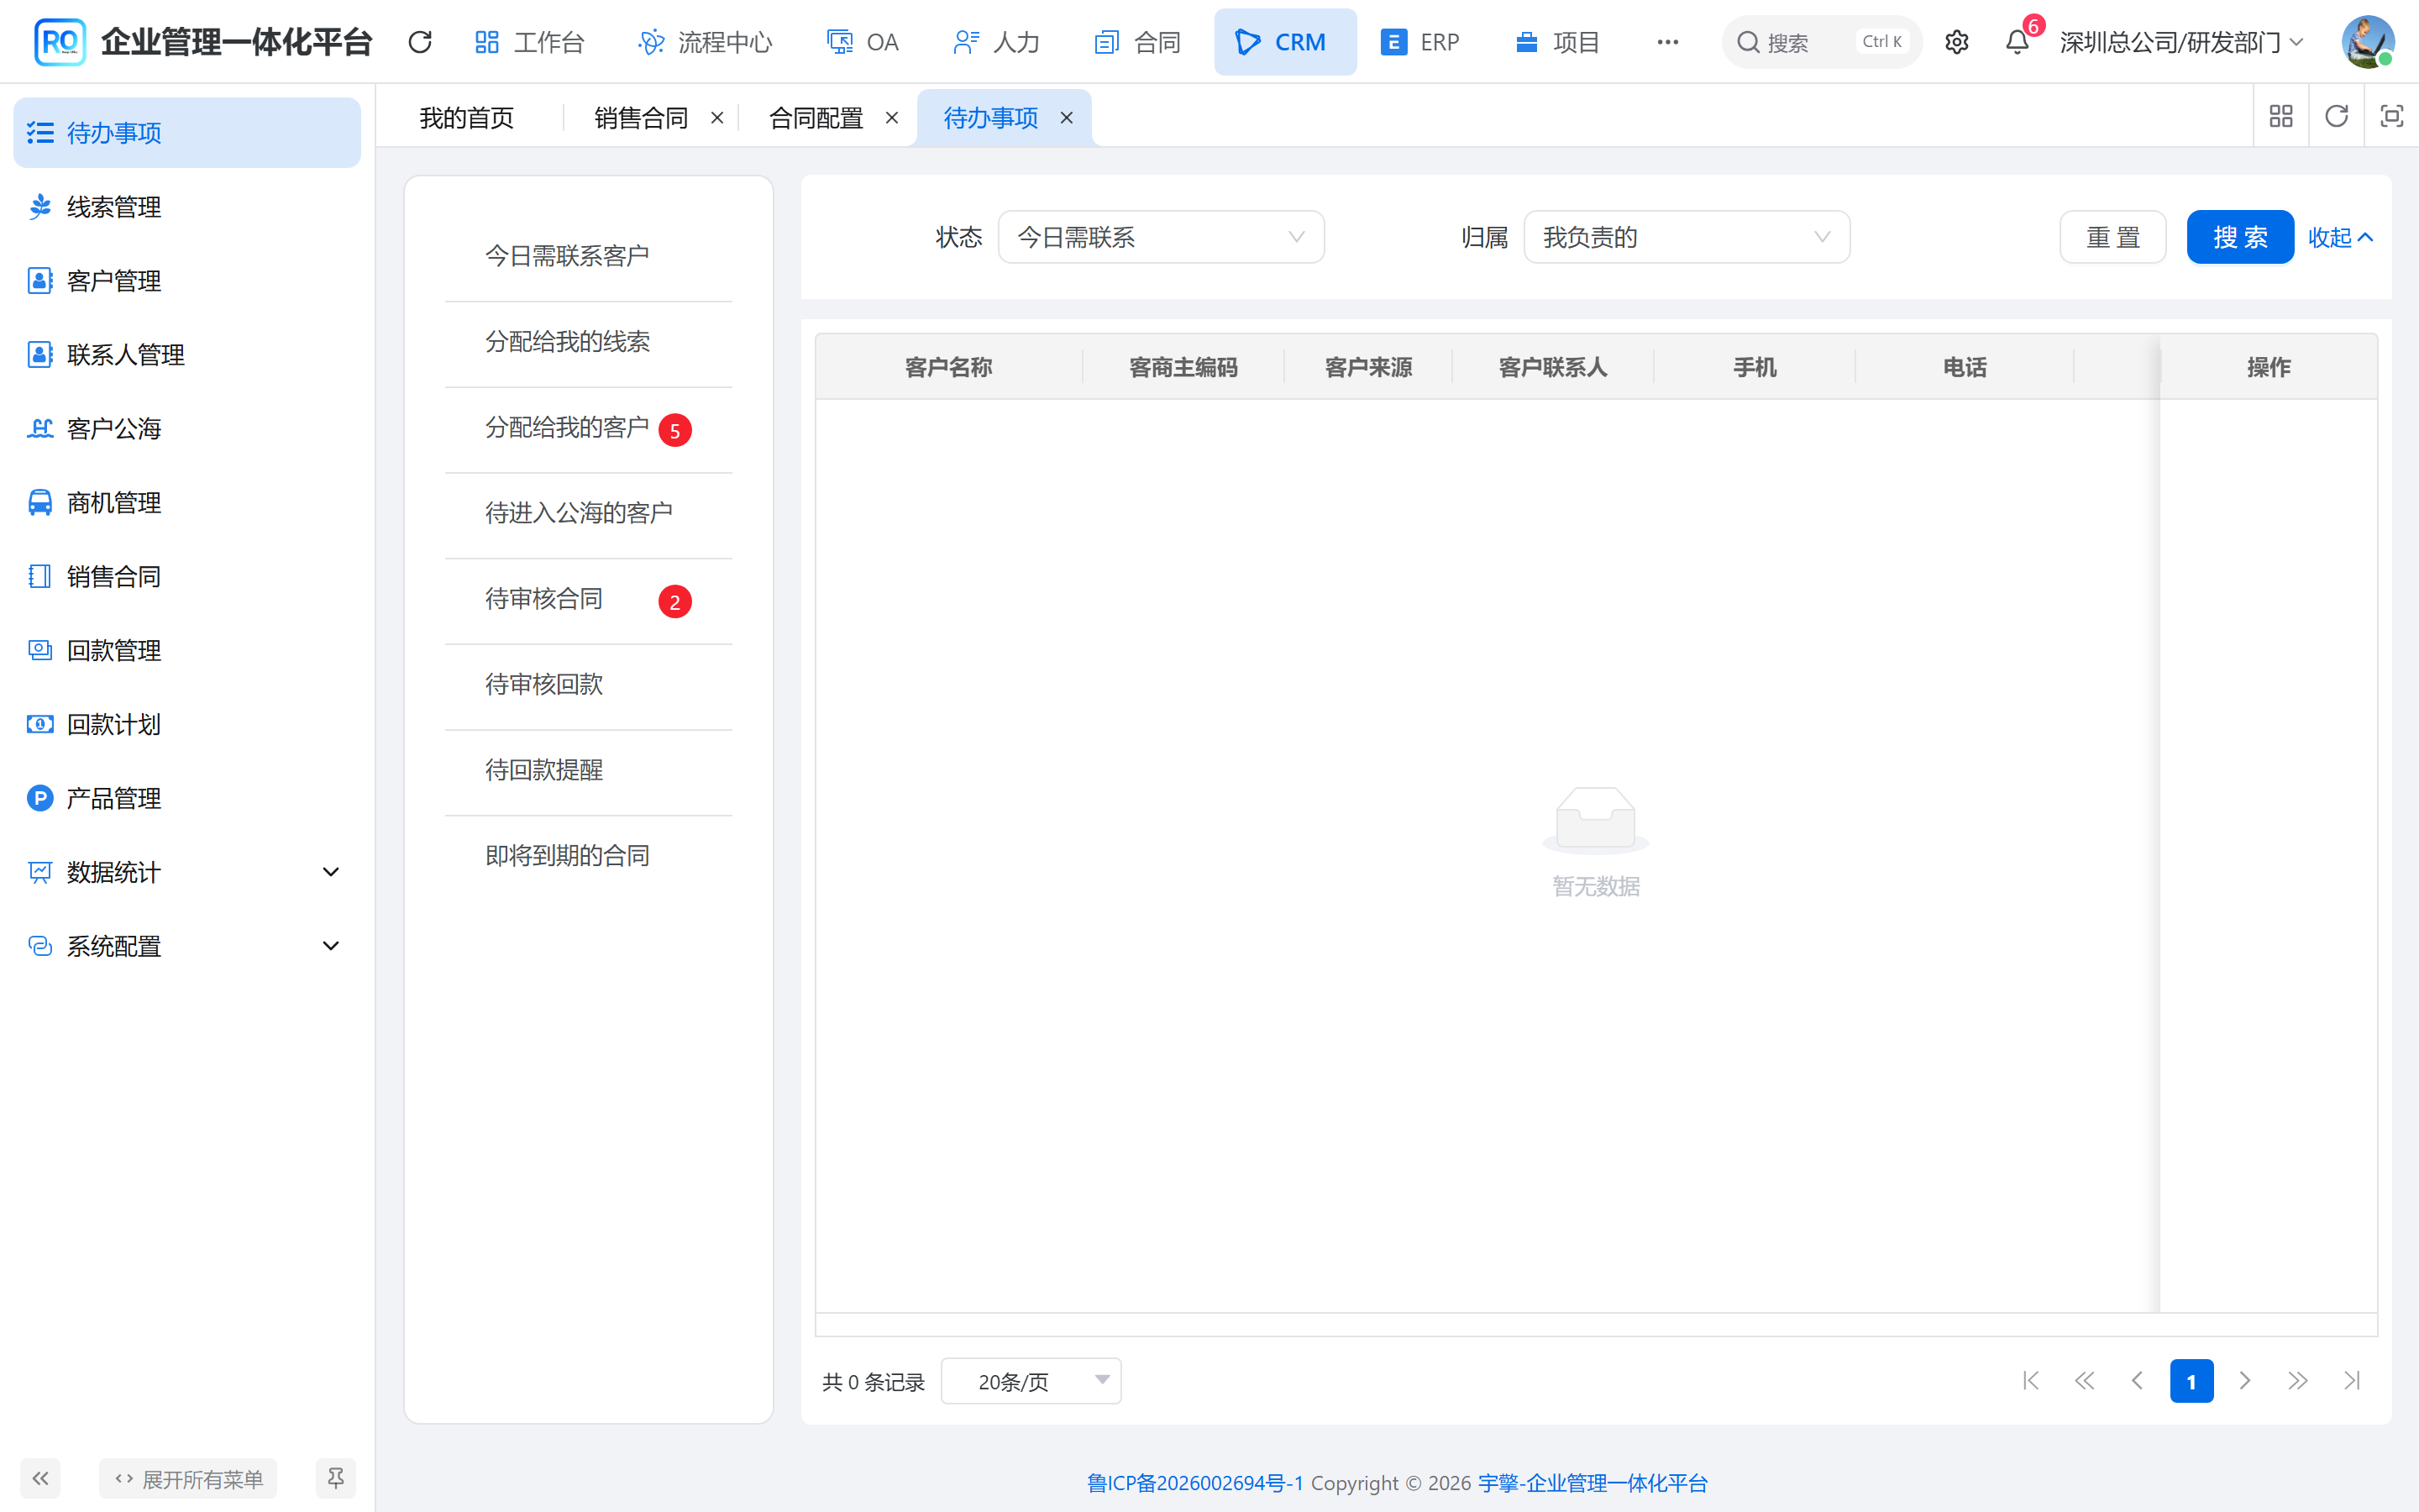The height and width of the screenshot is (1512, 2419).
Task: Click the user avatar picture
Action: (2367, 42)
